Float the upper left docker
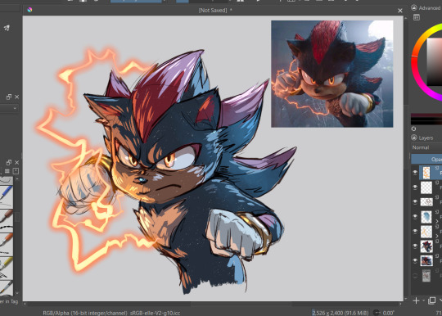The width and height of the screenshot is (442, 316). [9, 97]
